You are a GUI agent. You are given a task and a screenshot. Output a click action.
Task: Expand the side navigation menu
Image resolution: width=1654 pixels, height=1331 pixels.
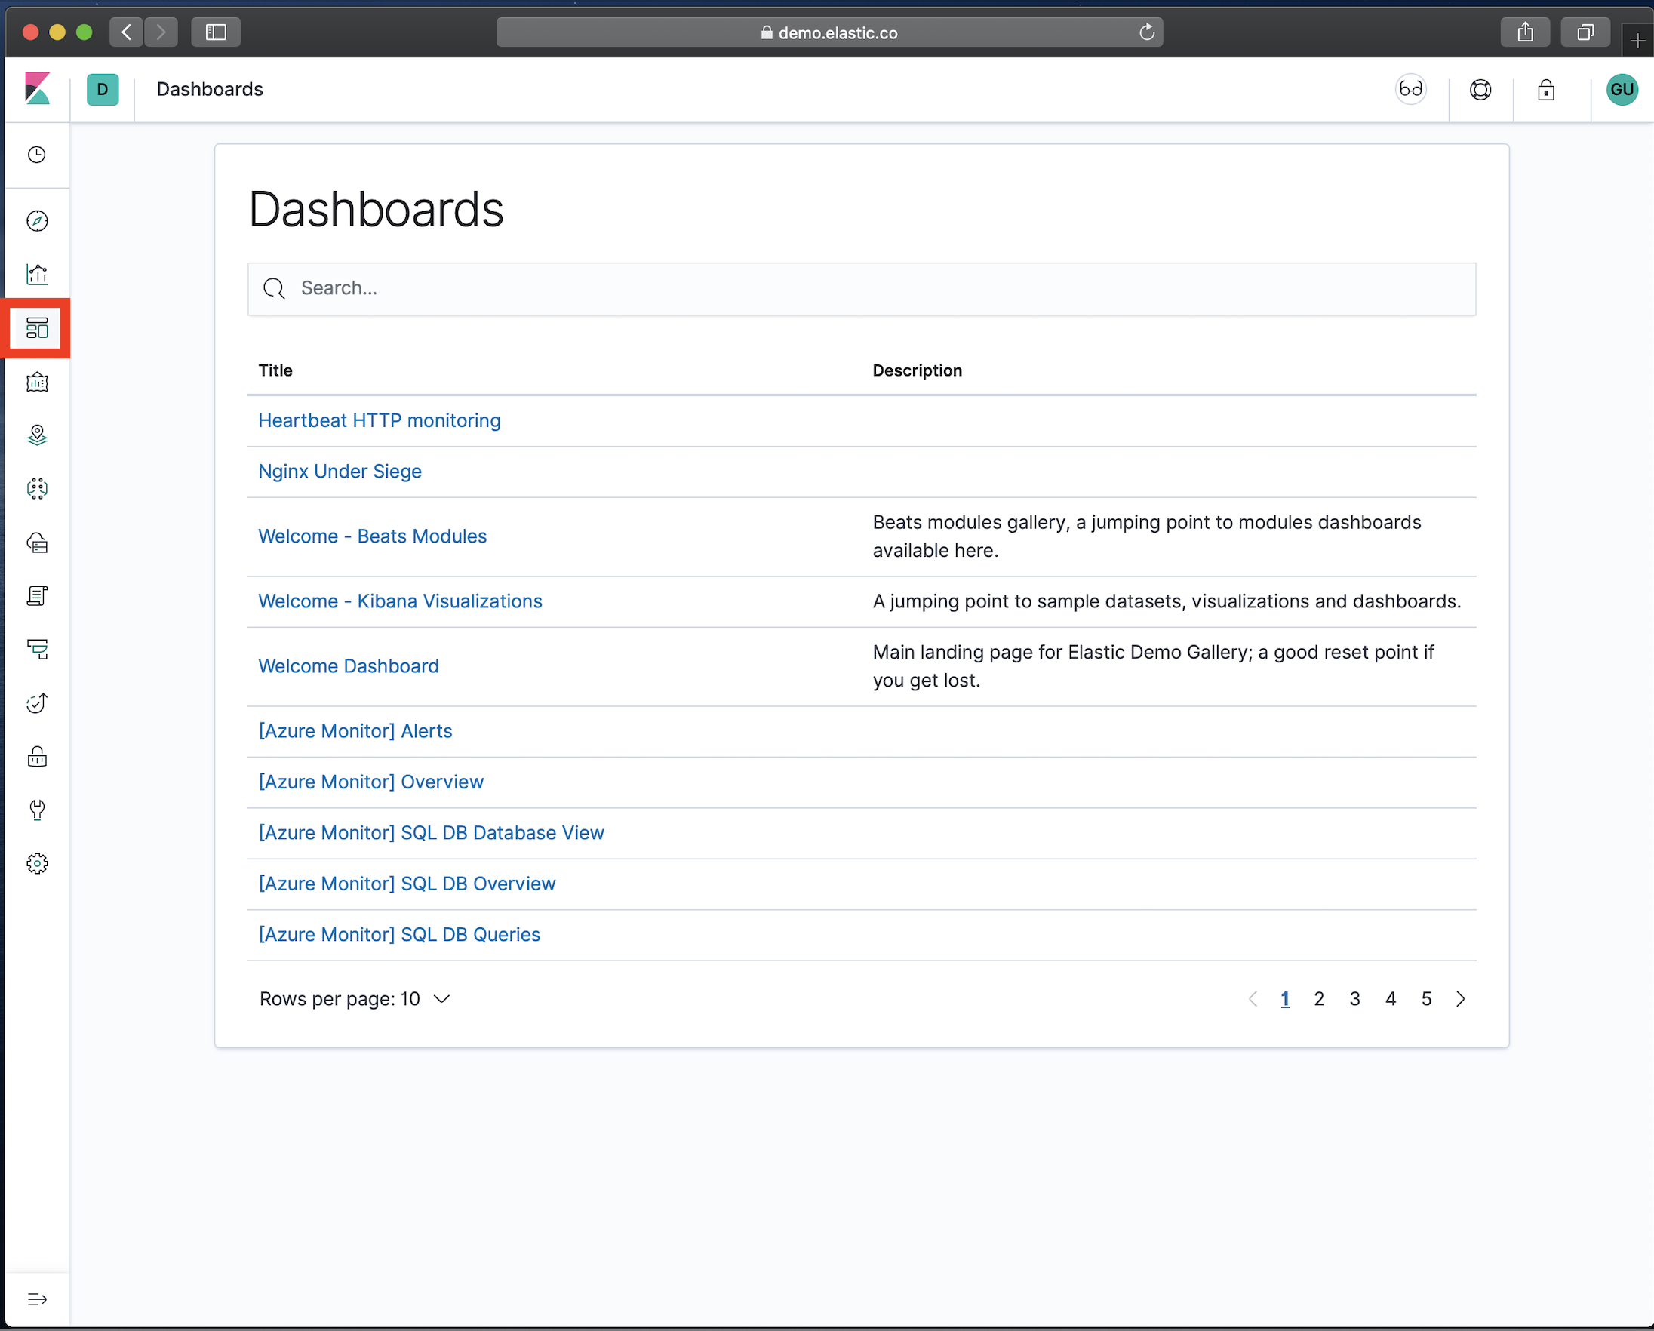(37, 1299)
